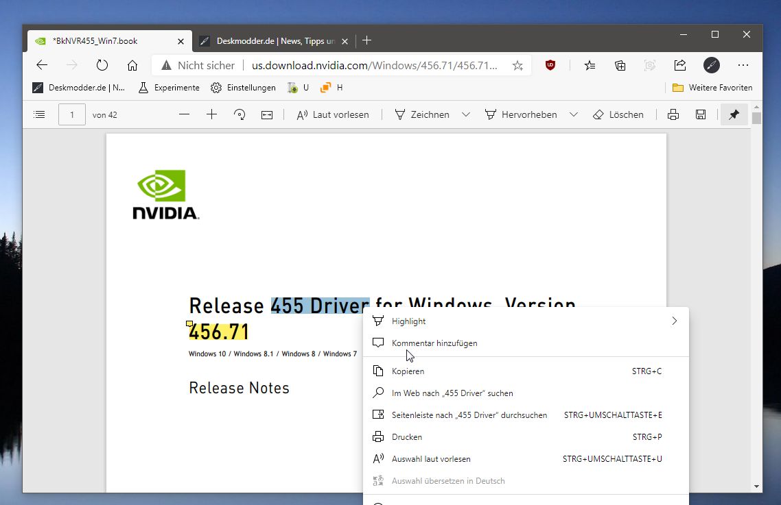Close the BkNVR455_Win7.book tab

[180, 41]
